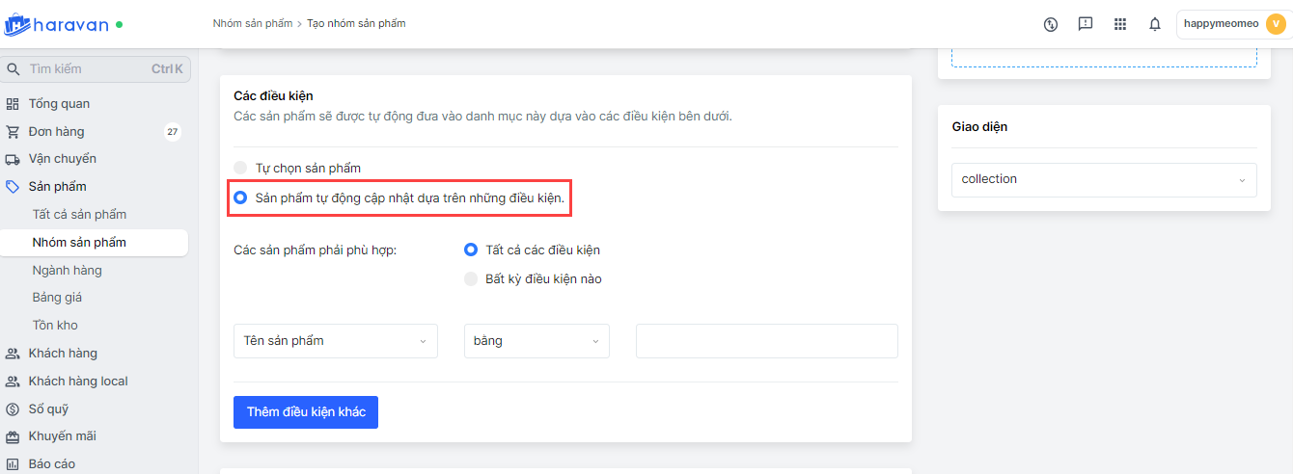
Task: Click Thêm điều kiện khác button
Action: point(306,412)
